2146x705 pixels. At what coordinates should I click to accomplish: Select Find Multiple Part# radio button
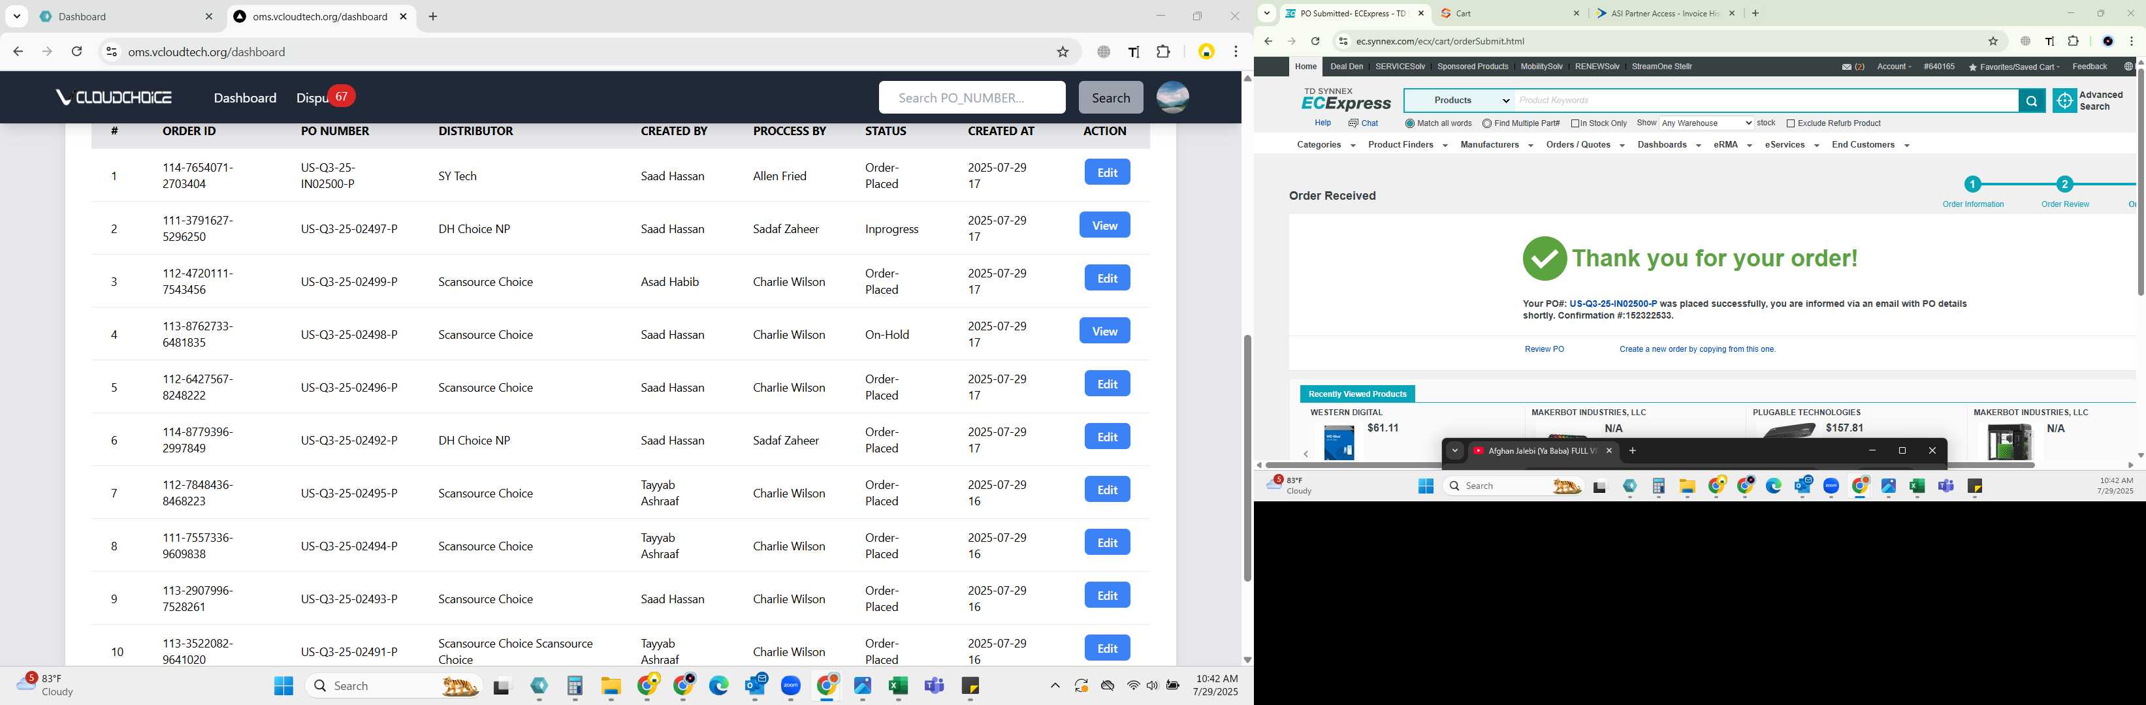[1487, 123]
